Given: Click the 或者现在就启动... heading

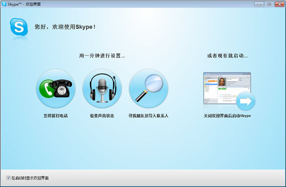Looking at the screenshot, I should (x=227, y=56).
